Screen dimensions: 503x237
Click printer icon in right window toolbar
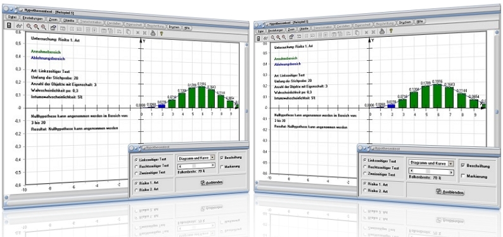382,32
